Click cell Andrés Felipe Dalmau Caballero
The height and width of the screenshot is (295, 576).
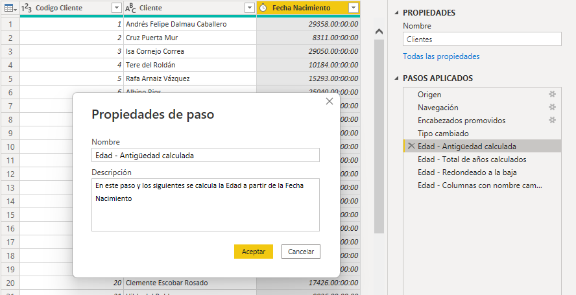click(x=190, y=24)
